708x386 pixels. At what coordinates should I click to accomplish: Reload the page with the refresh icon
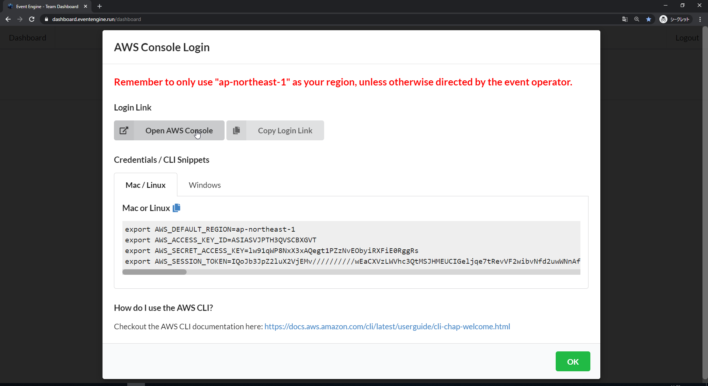pos(32,19)
